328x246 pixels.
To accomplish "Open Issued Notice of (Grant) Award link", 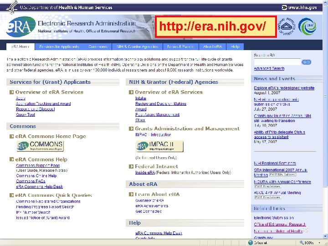I will pos(43,218).
